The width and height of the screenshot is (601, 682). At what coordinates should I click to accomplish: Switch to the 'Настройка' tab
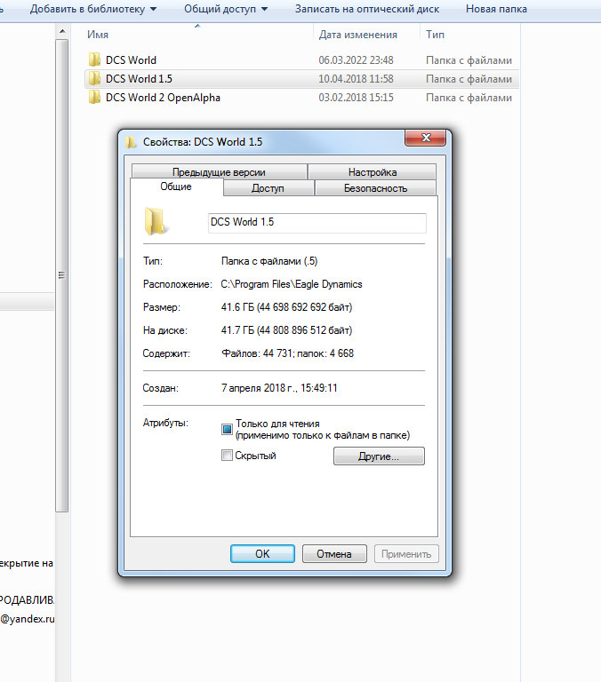(373, 172)
